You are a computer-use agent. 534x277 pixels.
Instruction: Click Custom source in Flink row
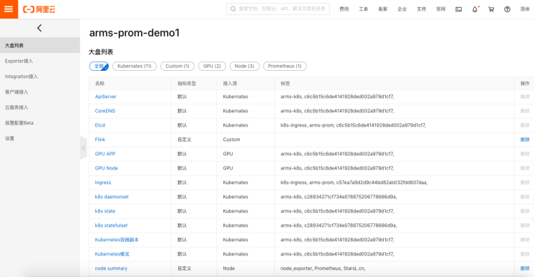pos(232,140)
